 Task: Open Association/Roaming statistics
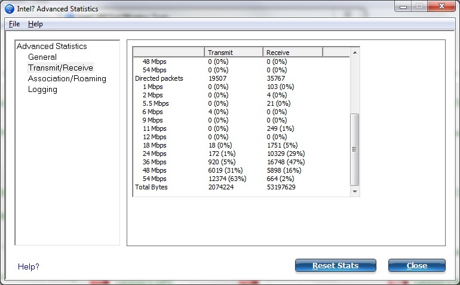click(67, 79)
